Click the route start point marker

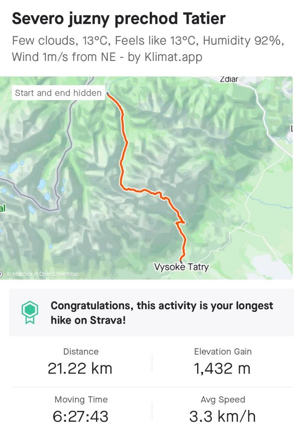[108, 94]
